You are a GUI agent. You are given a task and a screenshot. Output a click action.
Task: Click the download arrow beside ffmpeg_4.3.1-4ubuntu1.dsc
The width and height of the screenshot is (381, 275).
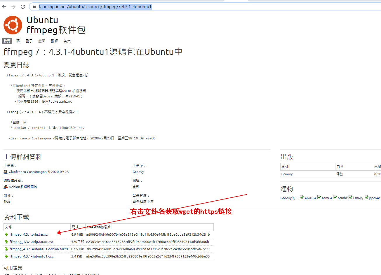(x=6, y=256)
